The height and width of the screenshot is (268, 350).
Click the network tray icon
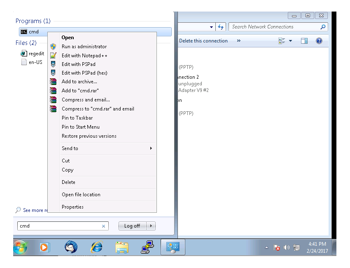(x=296, y=247)
